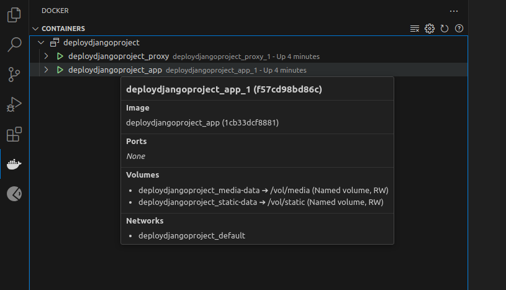
Task: Open the Search view in activity bar
Action: [14, 44]
